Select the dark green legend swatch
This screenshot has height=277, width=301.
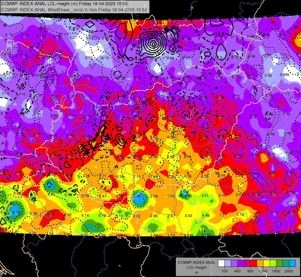(x=279, y=263)
